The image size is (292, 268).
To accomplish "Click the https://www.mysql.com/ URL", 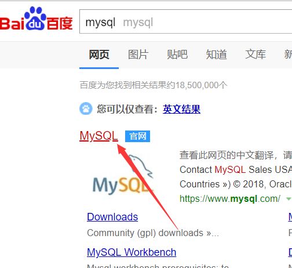I will [x=230, y=198].
